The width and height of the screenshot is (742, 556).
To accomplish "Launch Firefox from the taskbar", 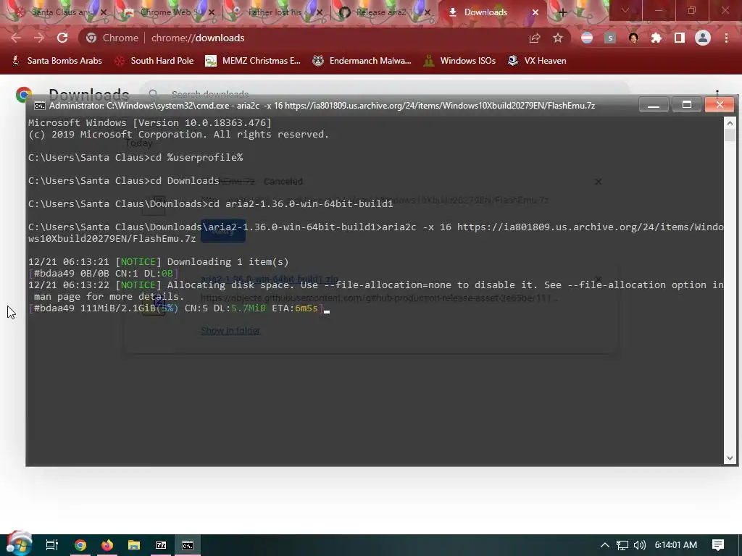I will [107, 545].
